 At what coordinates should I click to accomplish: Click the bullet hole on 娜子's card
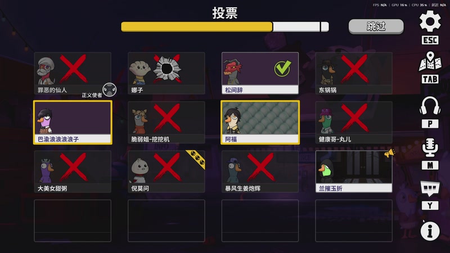167,69
